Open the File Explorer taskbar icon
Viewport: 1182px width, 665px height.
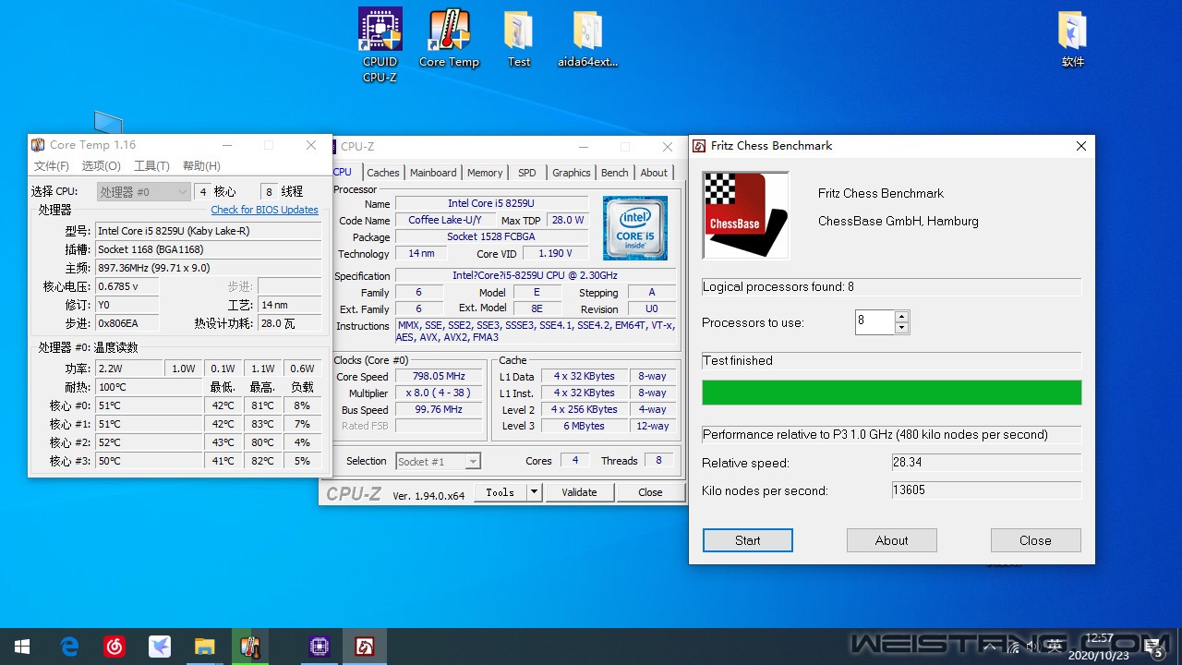click(x=204, y=647)
